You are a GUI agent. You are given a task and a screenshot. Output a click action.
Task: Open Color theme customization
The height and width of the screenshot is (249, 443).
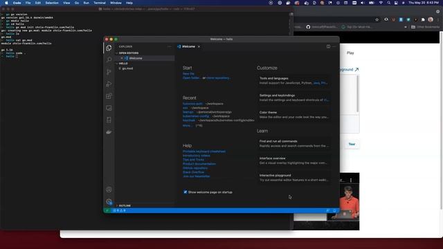click(x=294, y=115)
